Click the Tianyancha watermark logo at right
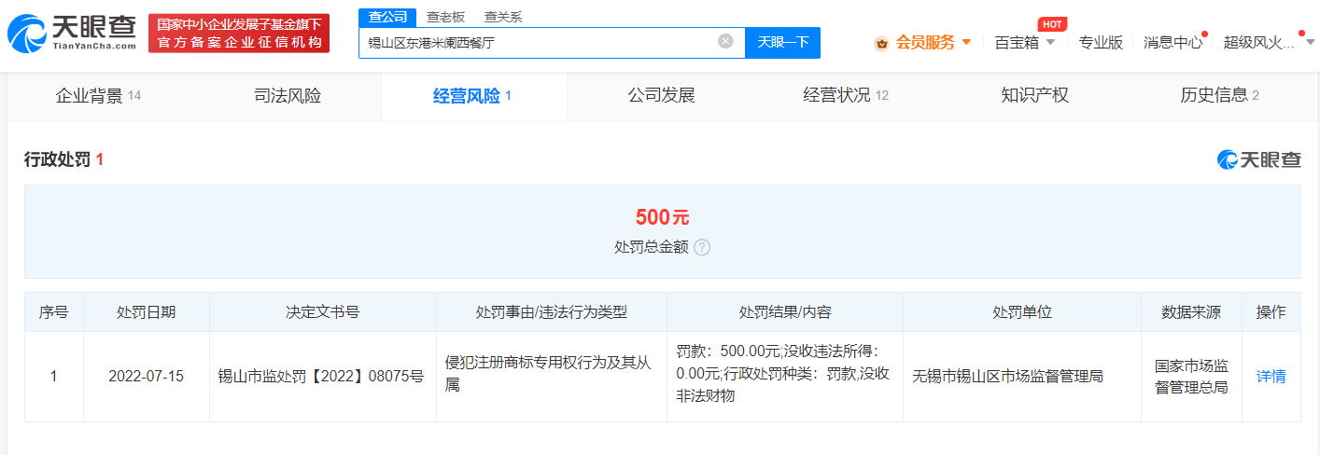 (1258, 160)
